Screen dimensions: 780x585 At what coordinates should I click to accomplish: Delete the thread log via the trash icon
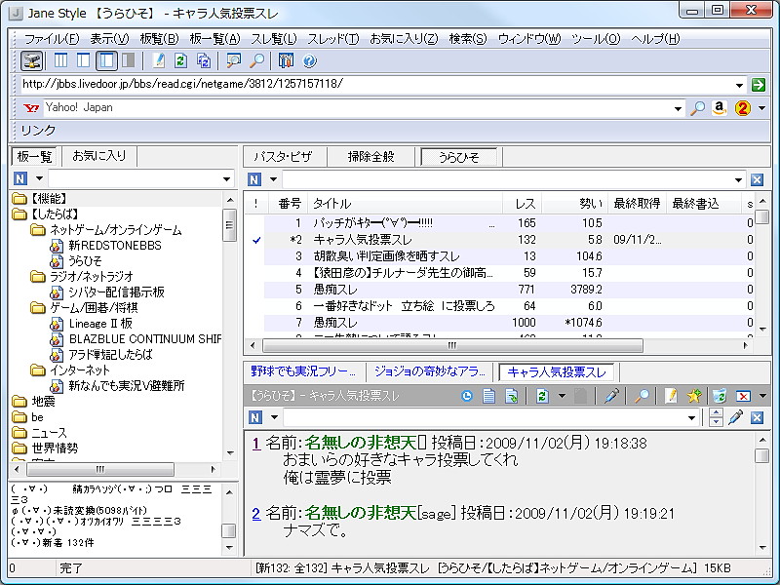point(719,396)
